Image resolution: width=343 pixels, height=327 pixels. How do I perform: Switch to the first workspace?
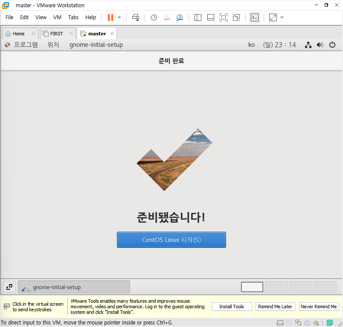[252, 287]
